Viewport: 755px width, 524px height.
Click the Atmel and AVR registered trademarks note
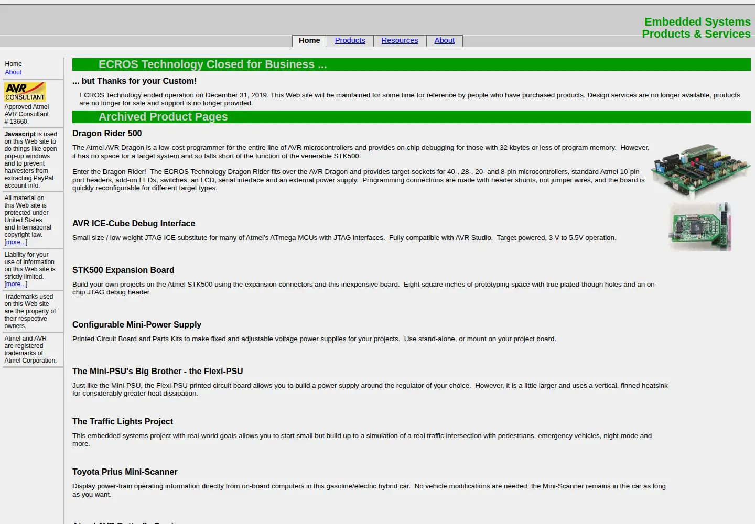click(x=30, y=350)
